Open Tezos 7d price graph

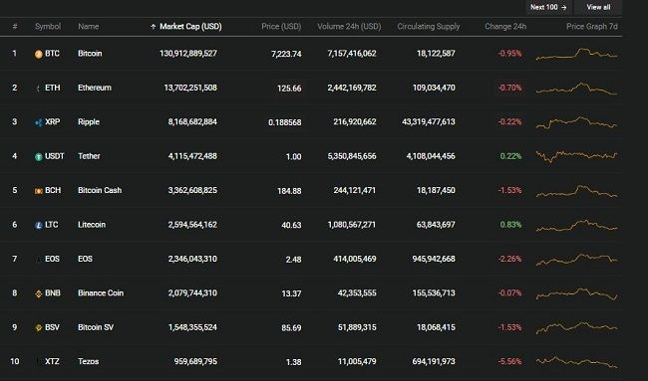point(576,362)
